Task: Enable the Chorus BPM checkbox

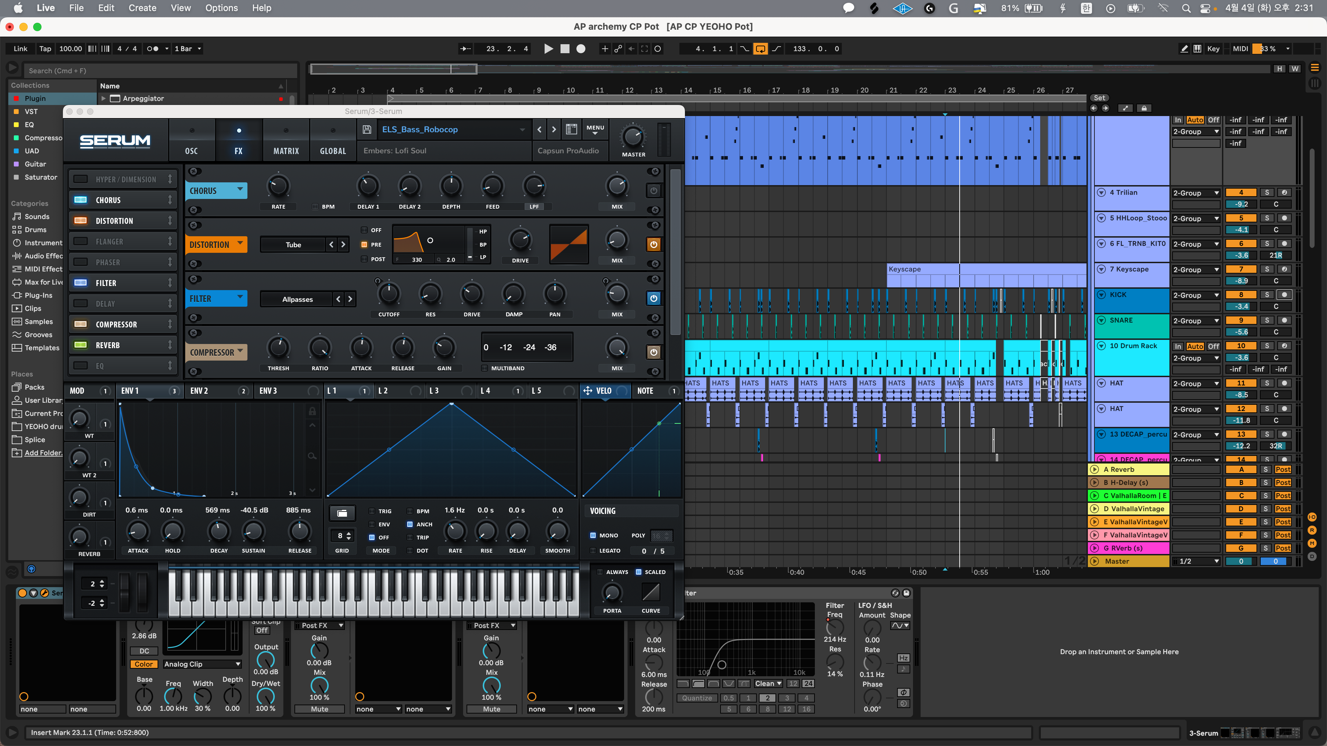Action: click(315, 207)
